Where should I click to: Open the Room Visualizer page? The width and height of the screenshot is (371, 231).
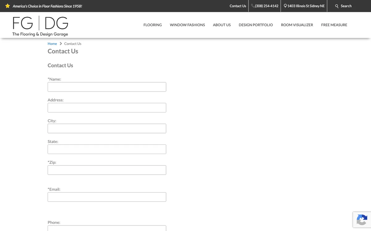[x=297, y=25]
